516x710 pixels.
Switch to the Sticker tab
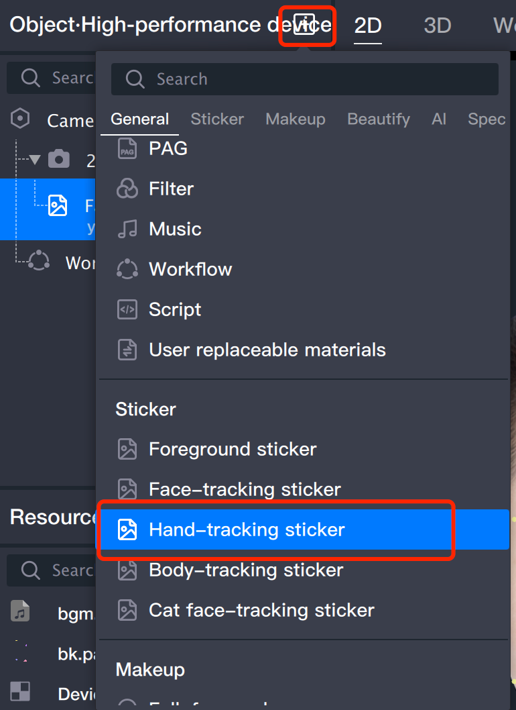tap(217, 119)
